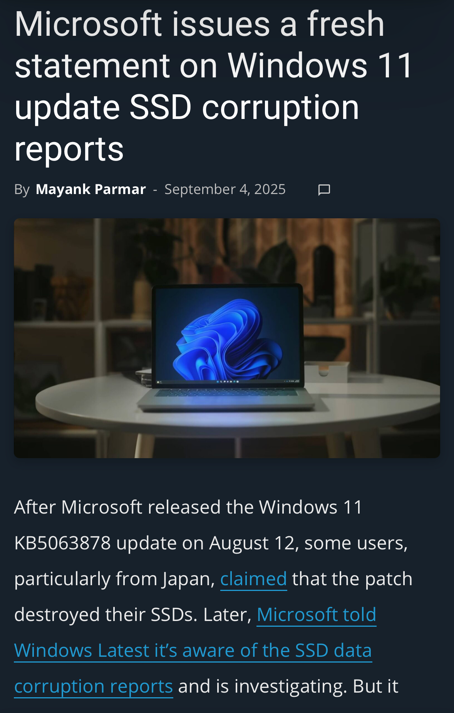
Task: Click the word "Microsoft" in the headline
Action: [88, 24]
